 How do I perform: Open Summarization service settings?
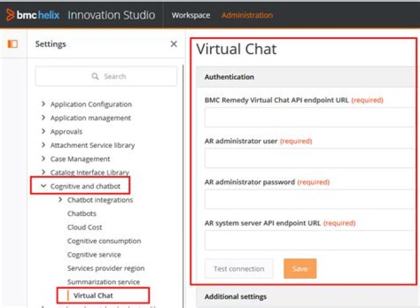[104, 282]
